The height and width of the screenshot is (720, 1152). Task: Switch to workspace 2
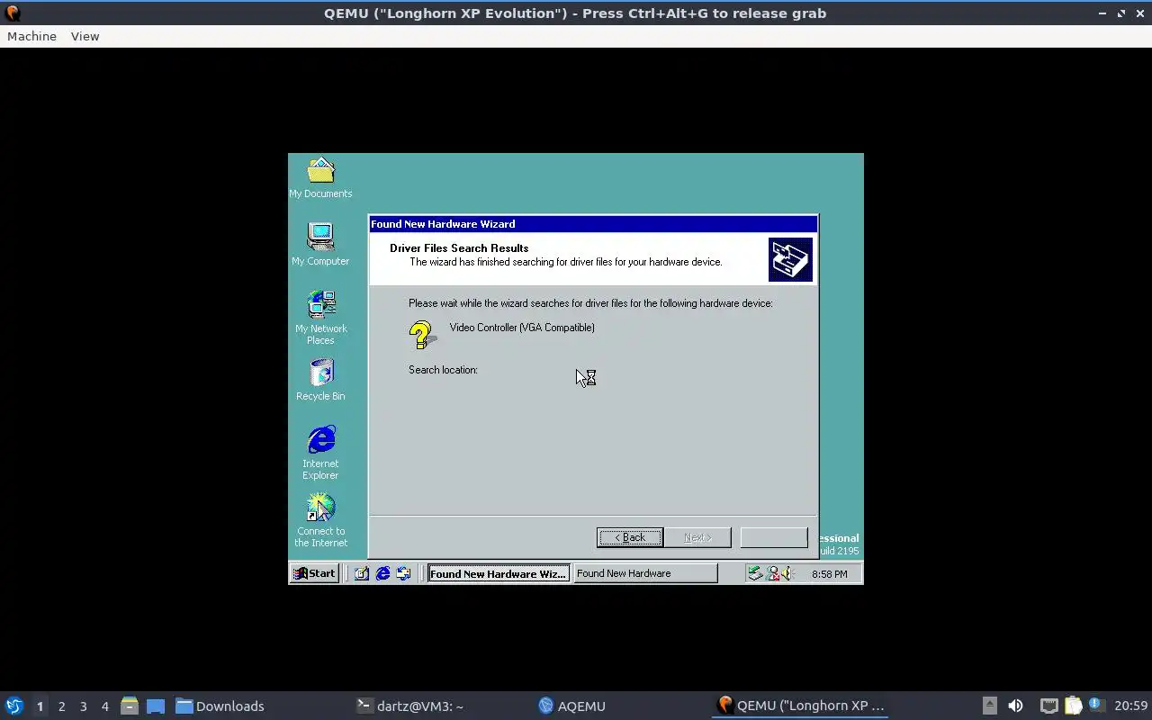[x=61, y=706]
